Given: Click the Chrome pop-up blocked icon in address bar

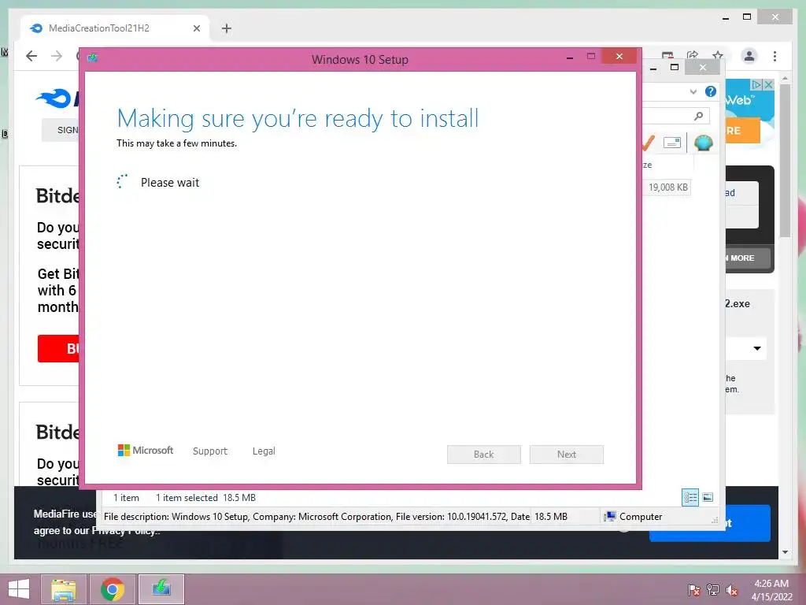Looking at the screenshot, I should [667, 54].
